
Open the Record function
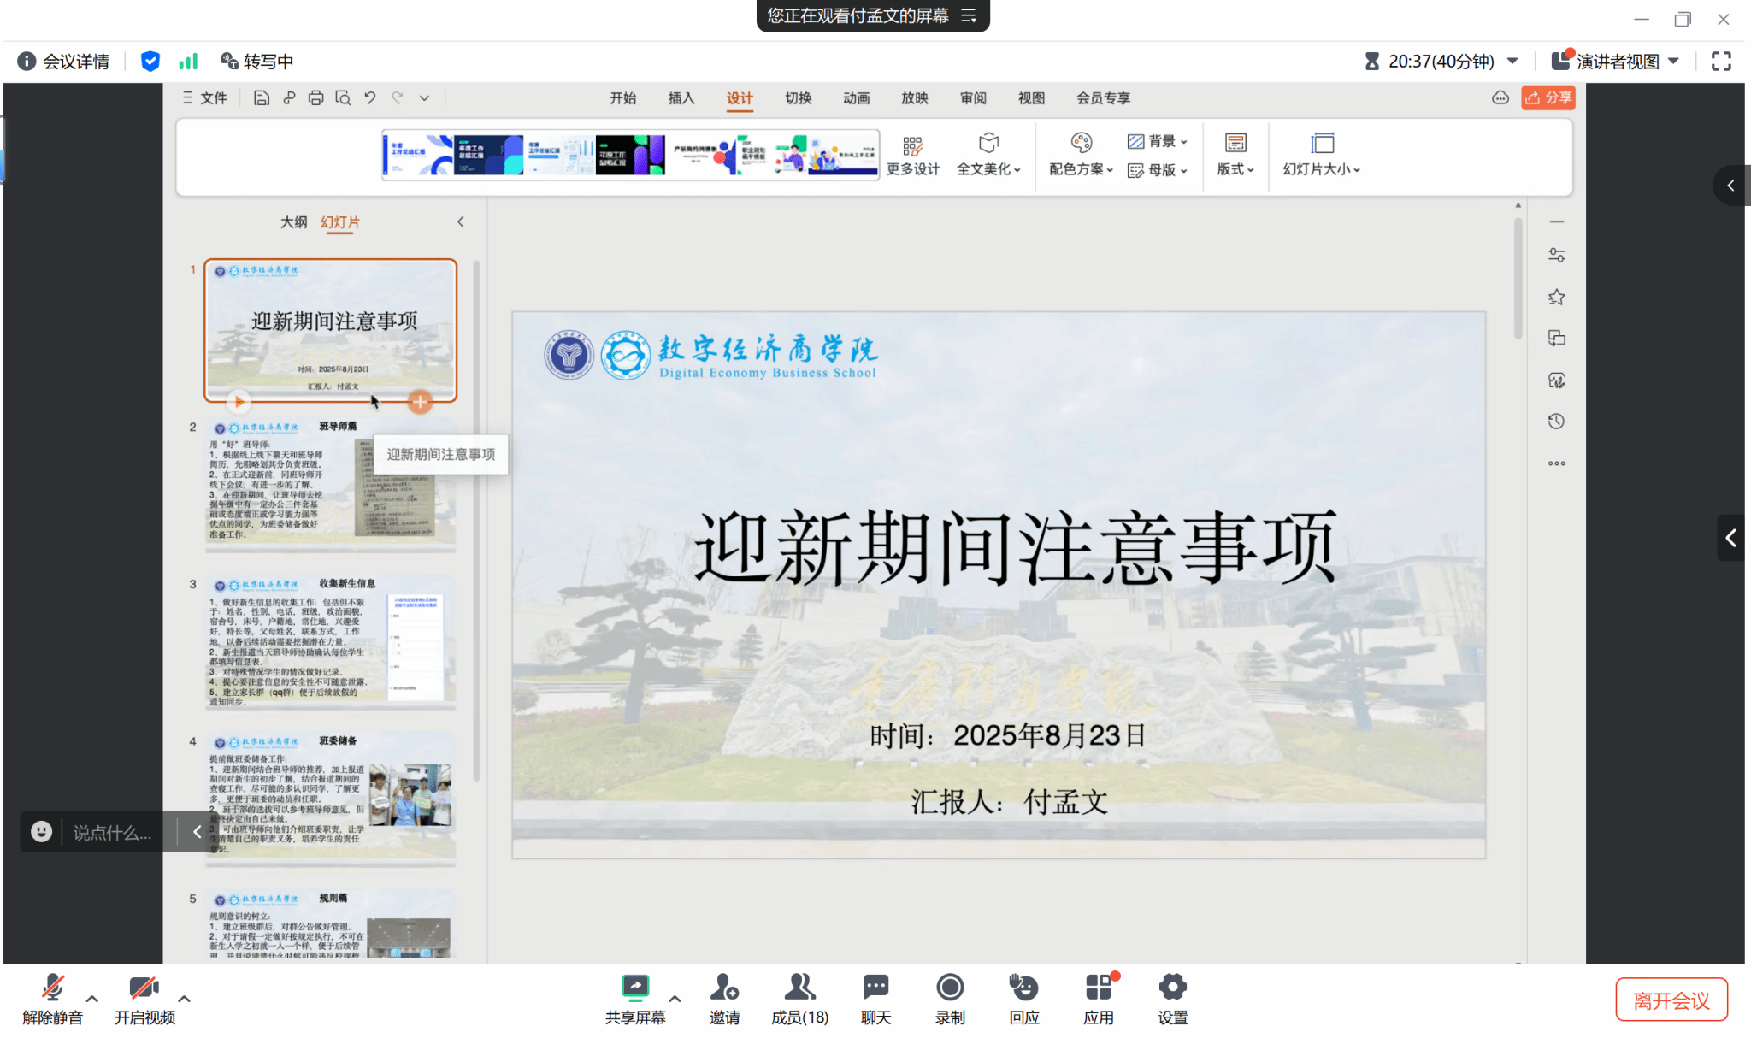click(x=949, y=988)
